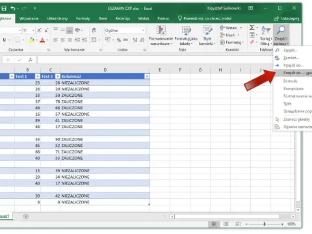This screenshot has width=312, height=234.
Task: Decrease indent
Action: [77, 40]
